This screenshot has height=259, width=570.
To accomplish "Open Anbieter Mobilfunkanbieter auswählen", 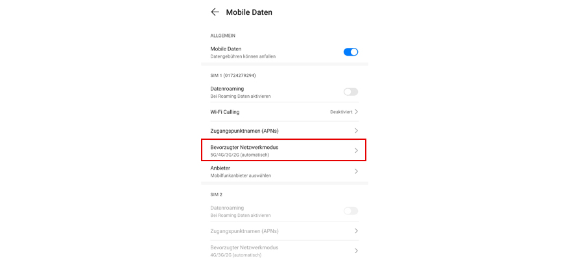I will tap(284, 171).
